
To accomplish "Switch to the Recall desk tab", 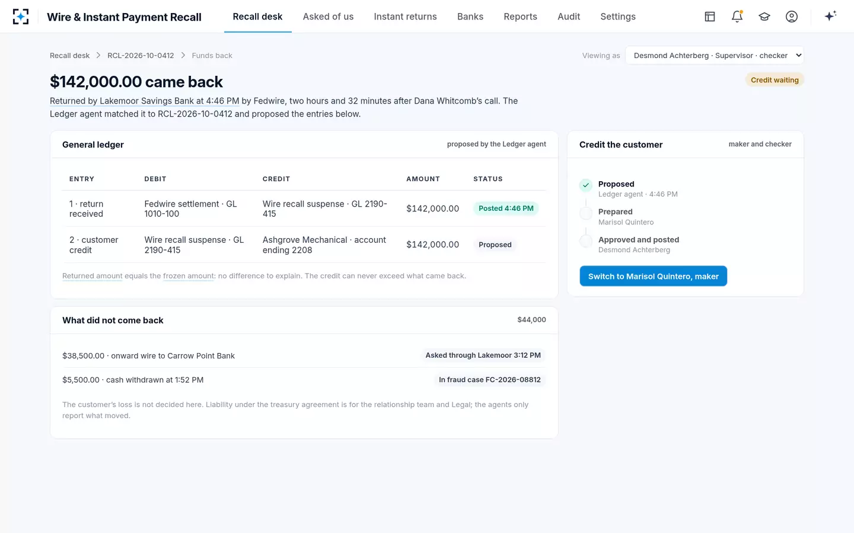I will [257, 17].
